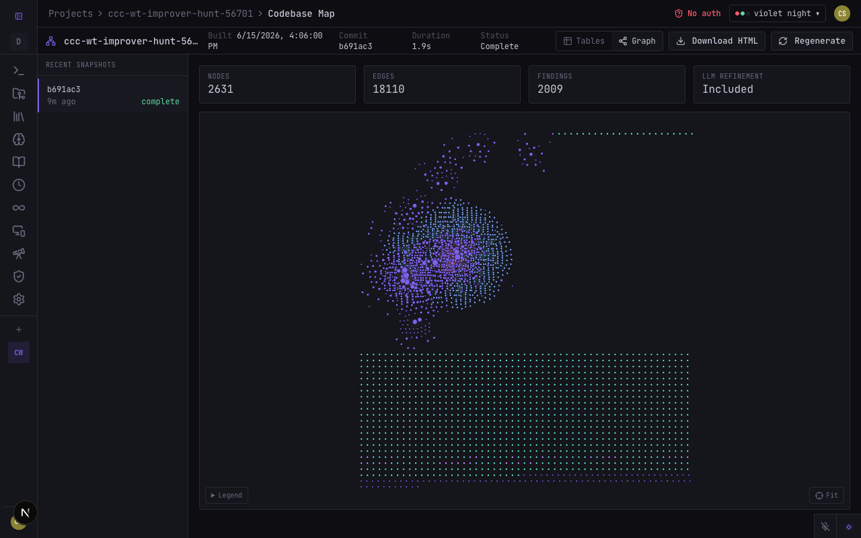Open the terminal prompt icon in sidebar
Viewport: 861px width, 538px height.
point(19,71)
